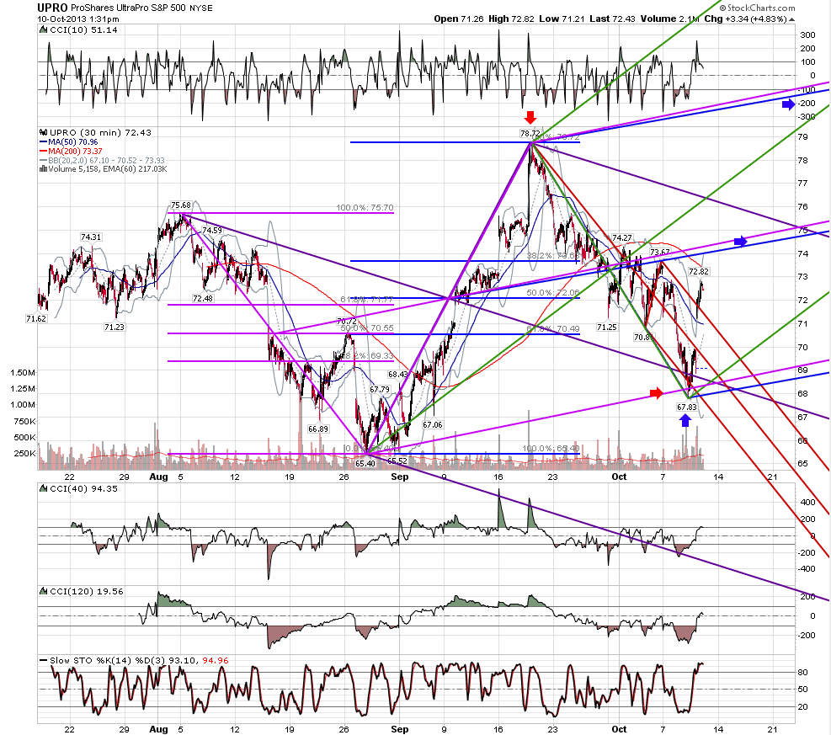
Task: Click the MA(50) 70.96 legend text
Action: 73,142
